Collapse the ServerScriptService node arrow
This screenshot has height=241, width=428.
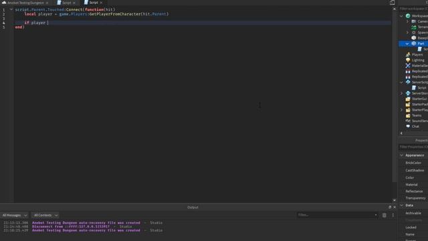(401, 82)
